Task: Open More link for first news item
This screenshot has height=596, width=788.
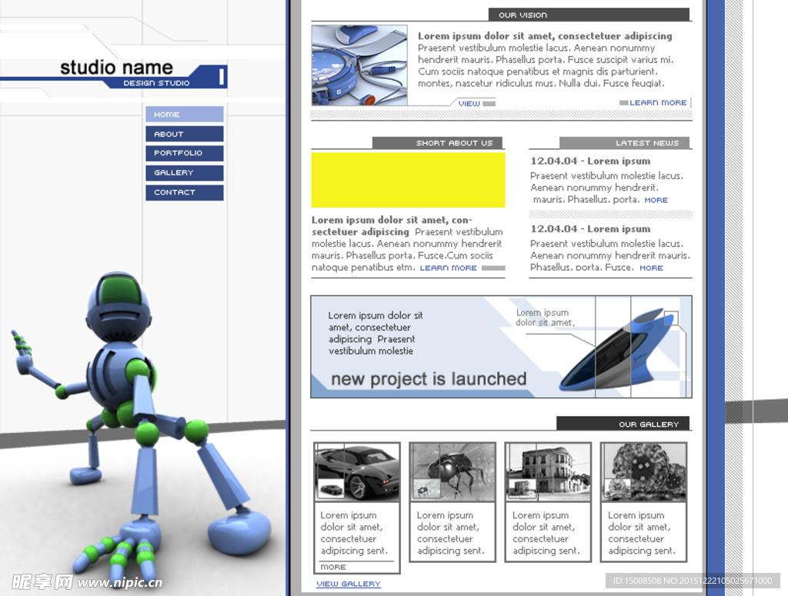Action: coord(656,200)
